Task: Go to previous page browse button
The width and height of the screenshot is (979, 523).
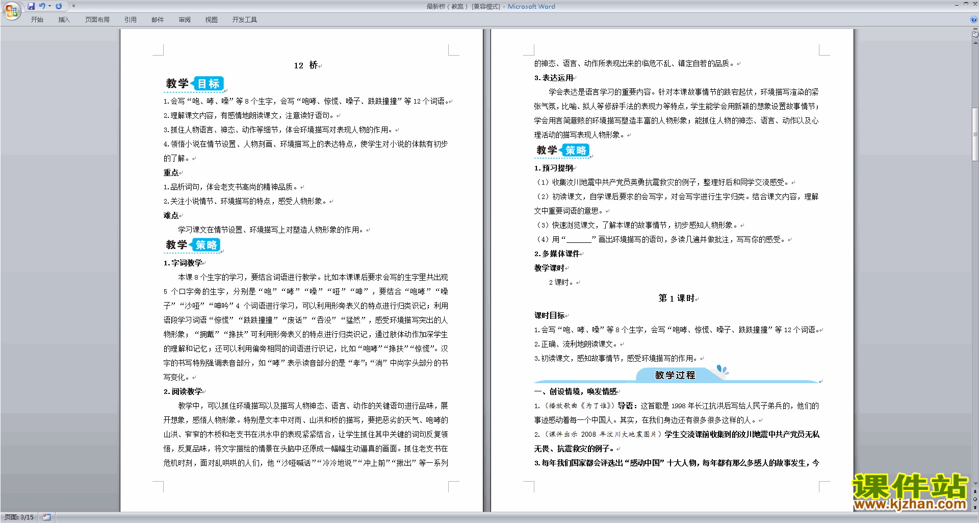Action: coord(975,492)
